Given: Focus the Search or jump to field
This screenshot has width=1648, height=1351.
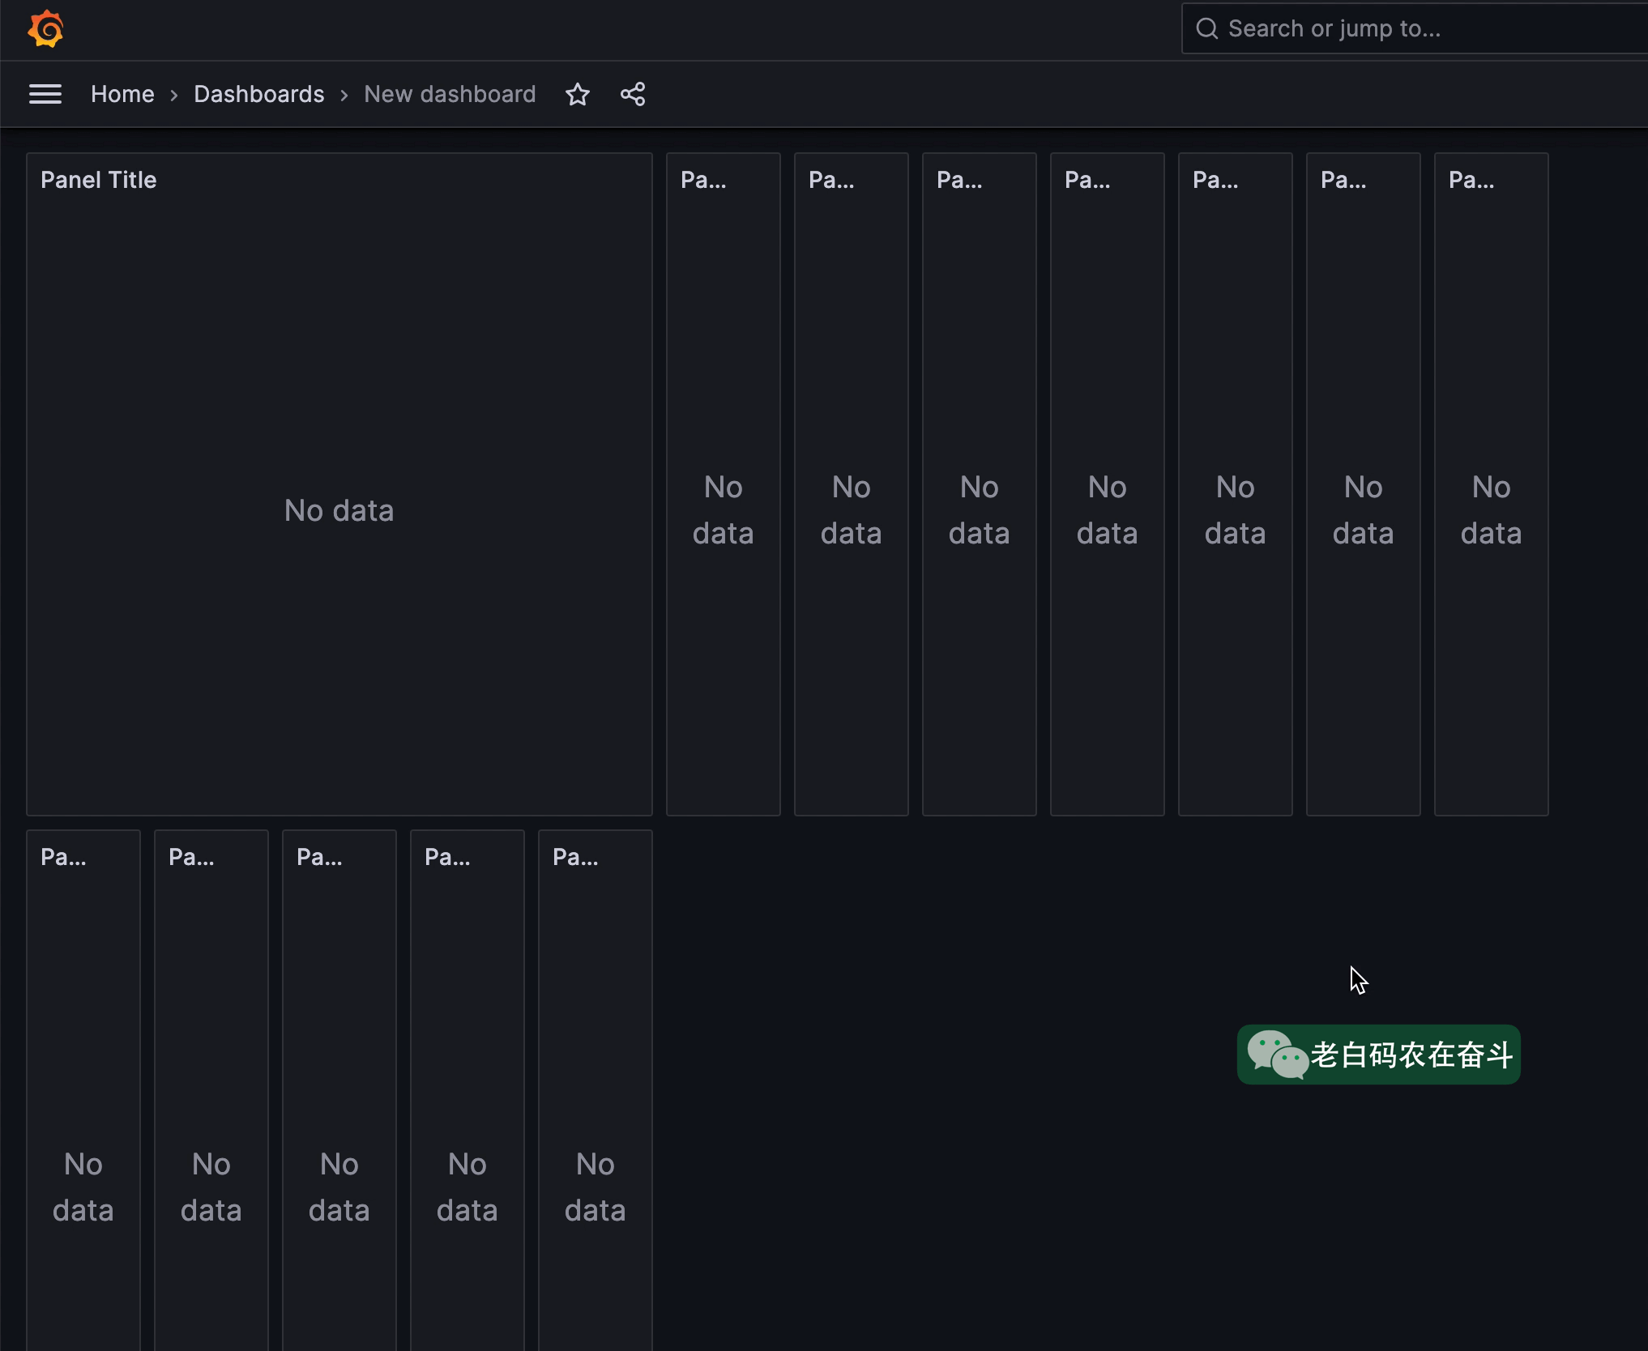Looking at the screenshot, I should pos(1415,28).
